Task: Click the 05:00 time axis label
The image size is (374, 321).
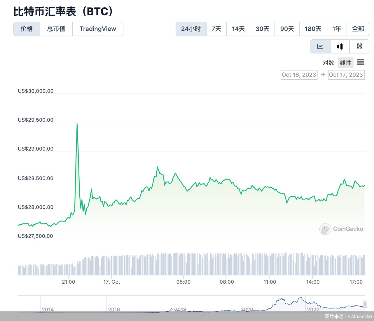Action: pos(183,282)
